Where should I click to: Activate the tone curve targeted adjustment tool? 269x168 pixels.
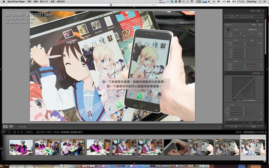[226, 78]
